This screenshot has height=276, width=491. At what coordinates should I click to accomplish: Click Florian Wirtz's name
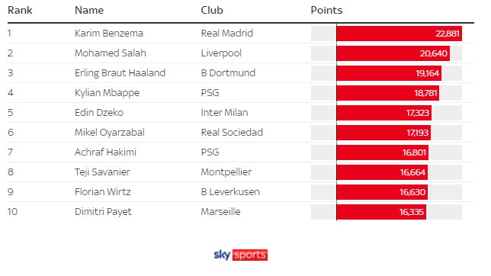point(103,191)
